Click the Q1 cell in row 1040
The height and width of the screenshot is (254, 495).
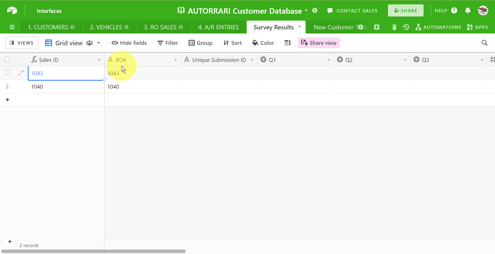[x=296, y=87]
